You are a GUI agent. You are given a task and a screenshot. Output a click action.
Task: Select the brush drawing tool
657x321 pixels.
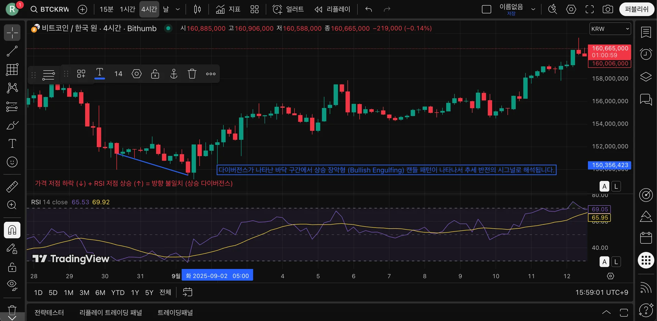tap(12, 125)
